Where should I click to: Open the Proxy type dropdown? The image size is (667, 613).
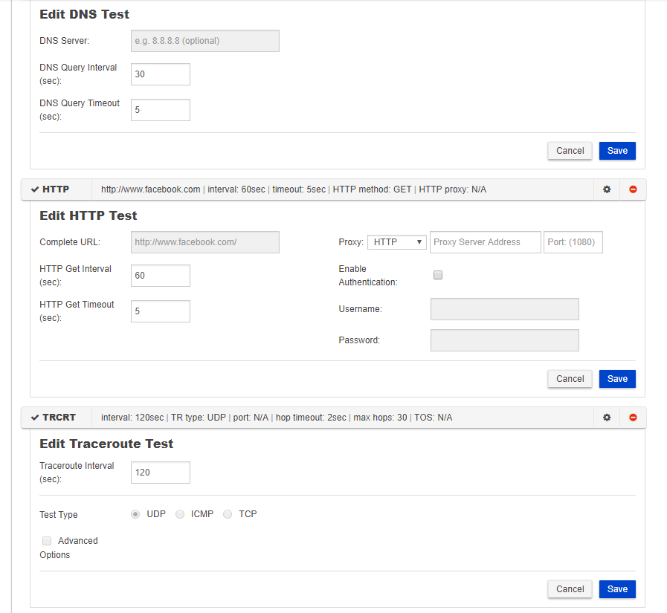tap(396, 242)
